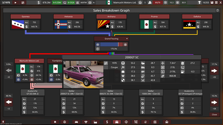Select the Fruinia market header
Screen dimensions: 223x125
(x=154, y=16)
